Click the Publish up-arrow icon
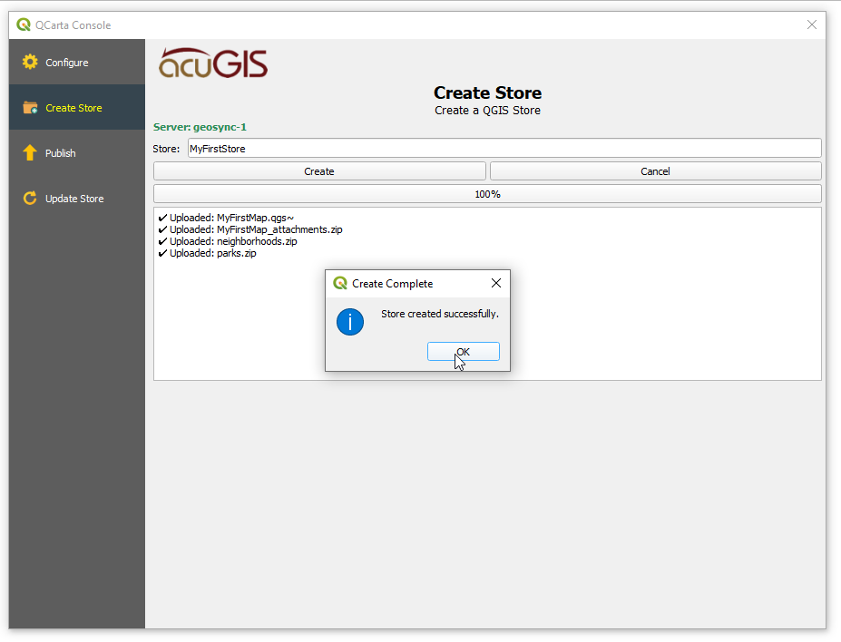Image resolution: width=841 pixels, height=642 pixels. tap(30, 152)
